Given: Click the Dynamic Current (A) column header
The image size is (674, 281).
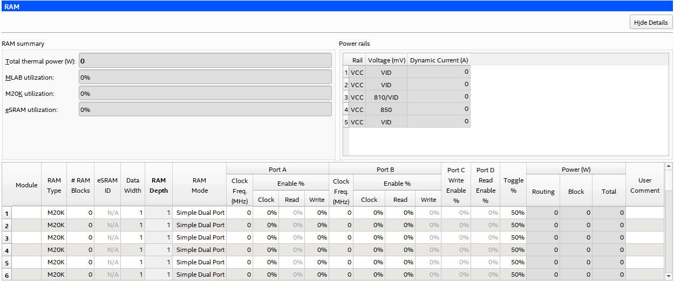Looking at the screenshot, I should pyautogui.click(x=439, y=60).
